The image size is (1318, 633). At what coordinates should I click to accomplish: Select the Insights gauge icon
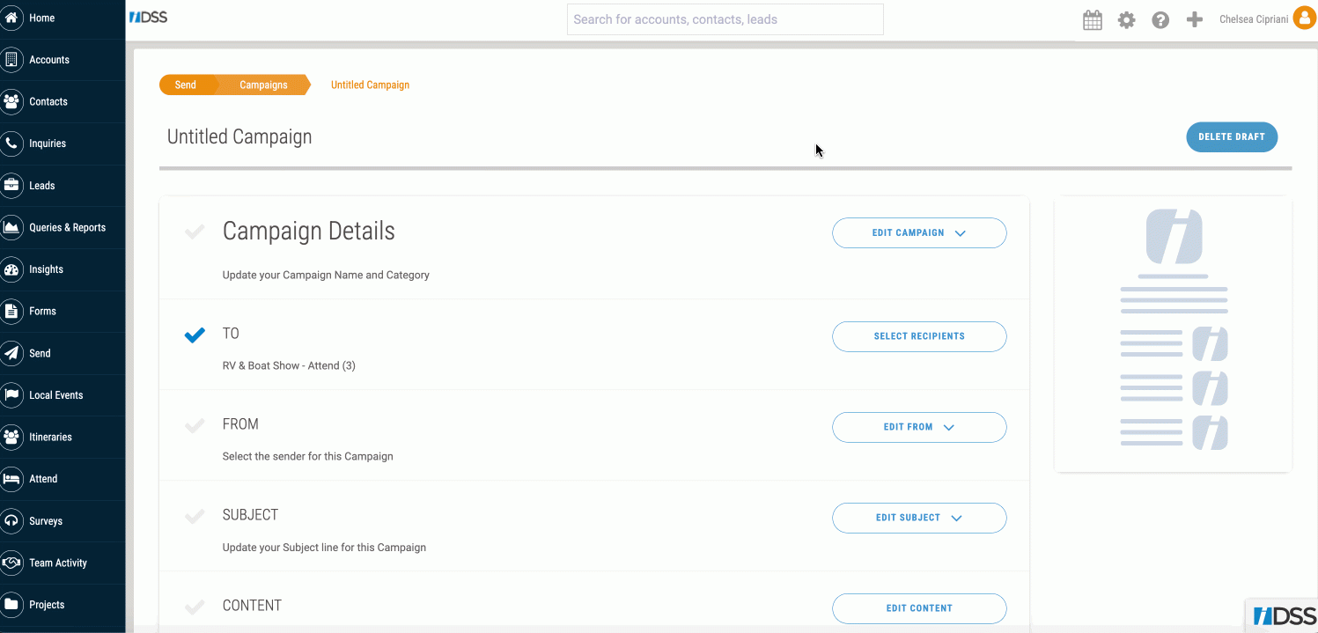(x=11, y=269)
